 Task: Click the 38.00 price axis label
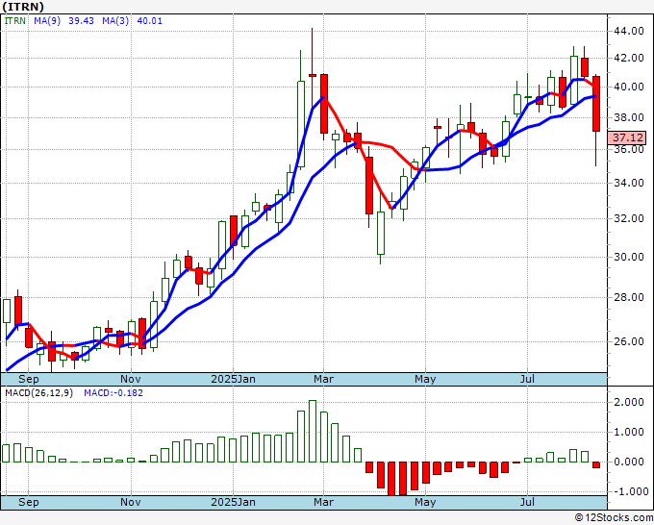tap(628, 117)
